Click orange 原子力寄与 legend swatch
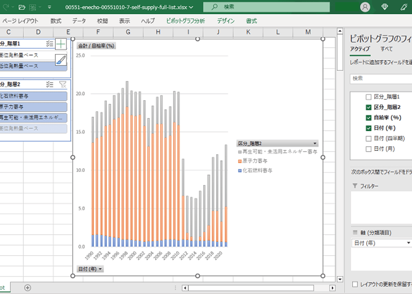The height and width of the screenshot is (294, 412). click(x=239, y=161)
